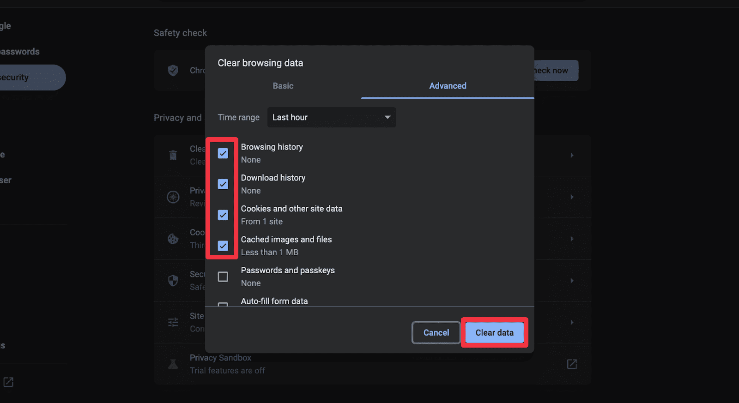
Task: Expand the Security row chevron
Action: click(572, 281)
